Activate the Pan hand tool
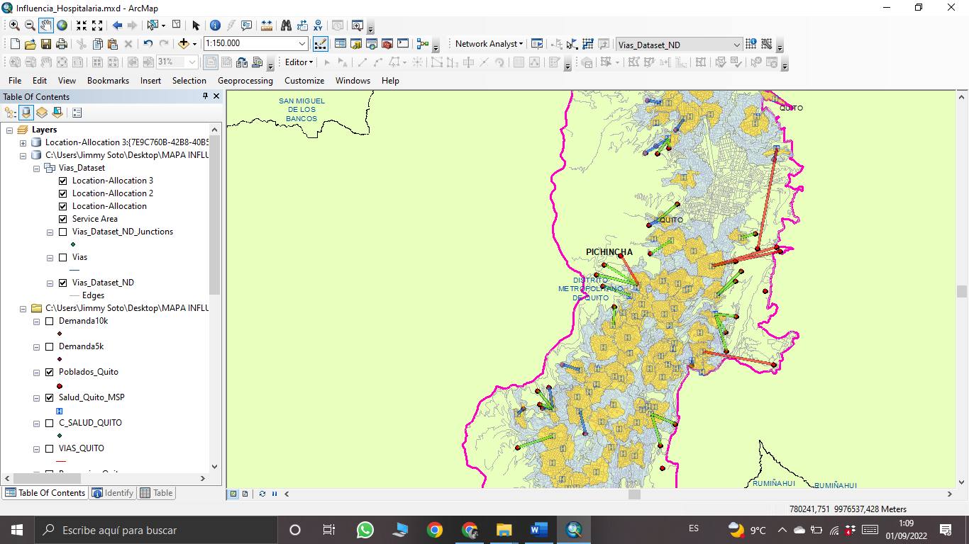This screenshot has width=969, height=544. tap(45, 25)
